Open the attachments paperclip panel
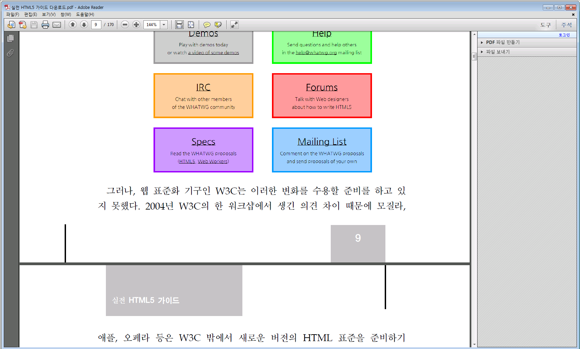580x349 pixels. tap(11, 53)
